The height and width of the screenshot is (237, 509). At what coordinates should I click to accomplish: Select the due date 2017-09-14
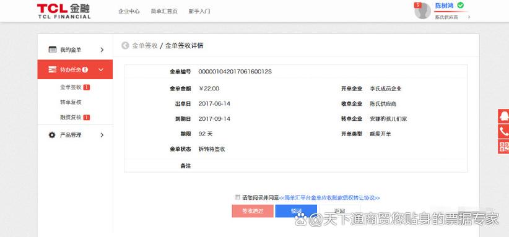click(x=214, y=119)
